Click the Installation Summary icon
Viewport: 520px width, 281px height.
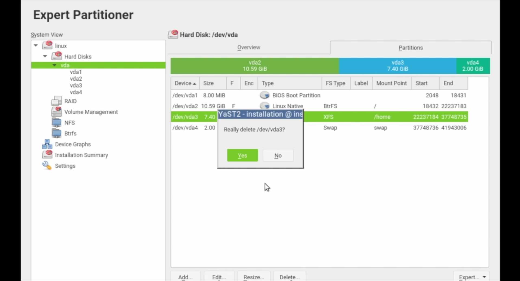47,155
